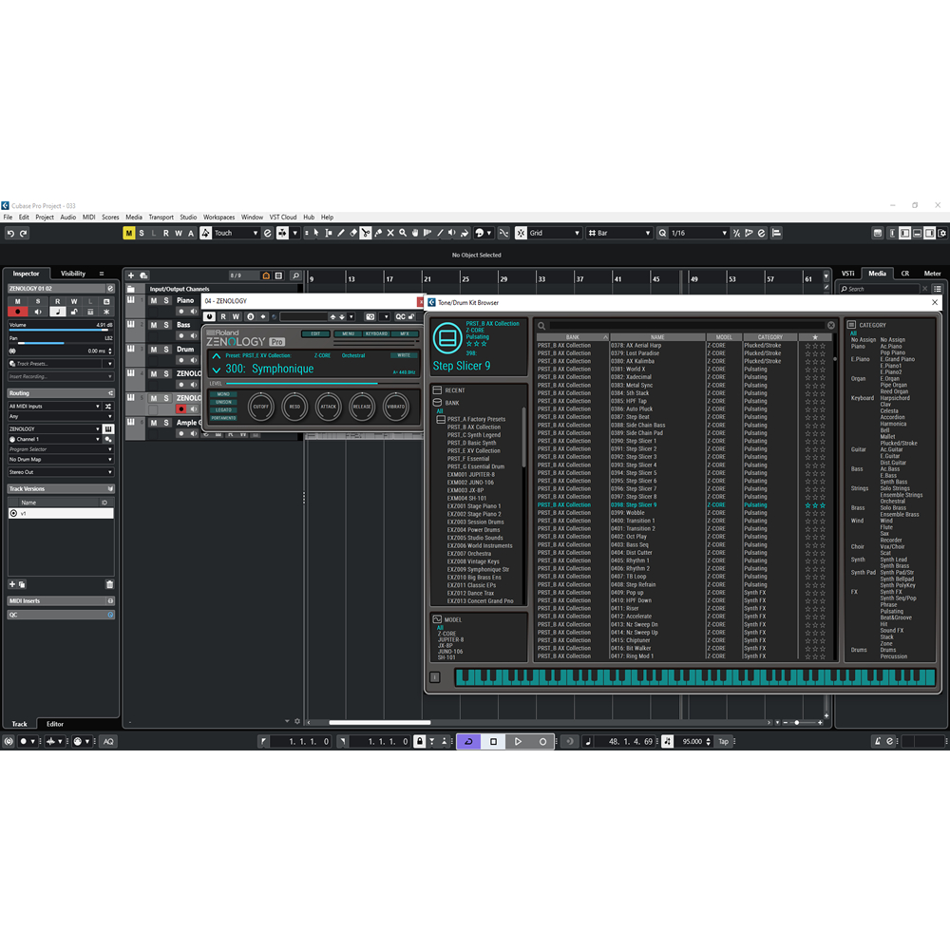Select the Mute X tool

[390, 233]
